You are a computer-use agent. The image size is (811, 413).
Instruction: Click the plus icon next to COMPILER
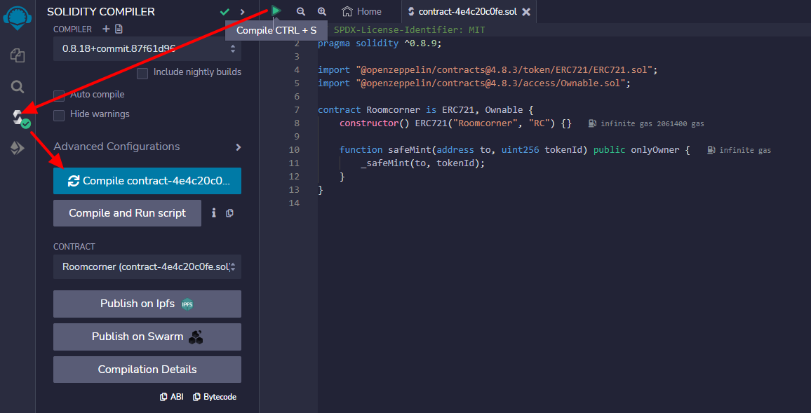[x=106, y=29]
